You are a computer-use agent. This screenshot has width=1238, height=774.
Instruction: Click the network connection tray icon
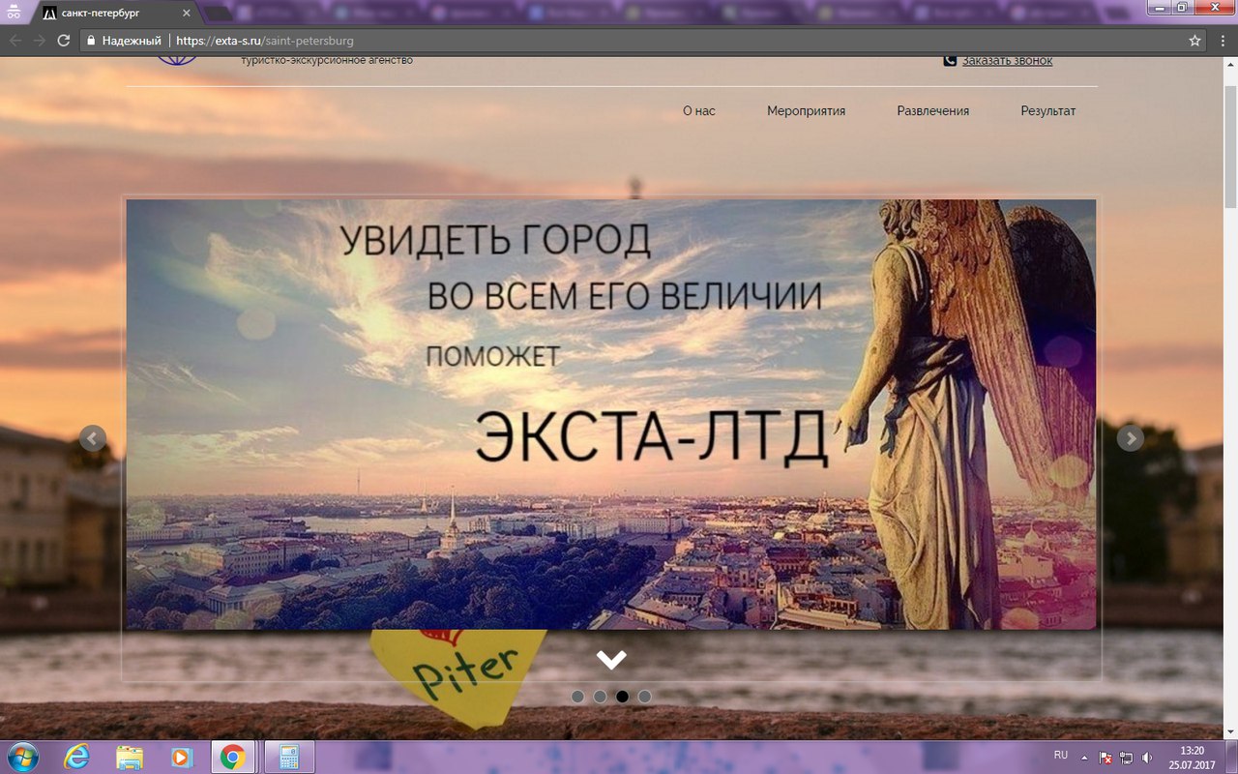(x=1127, y=758)
